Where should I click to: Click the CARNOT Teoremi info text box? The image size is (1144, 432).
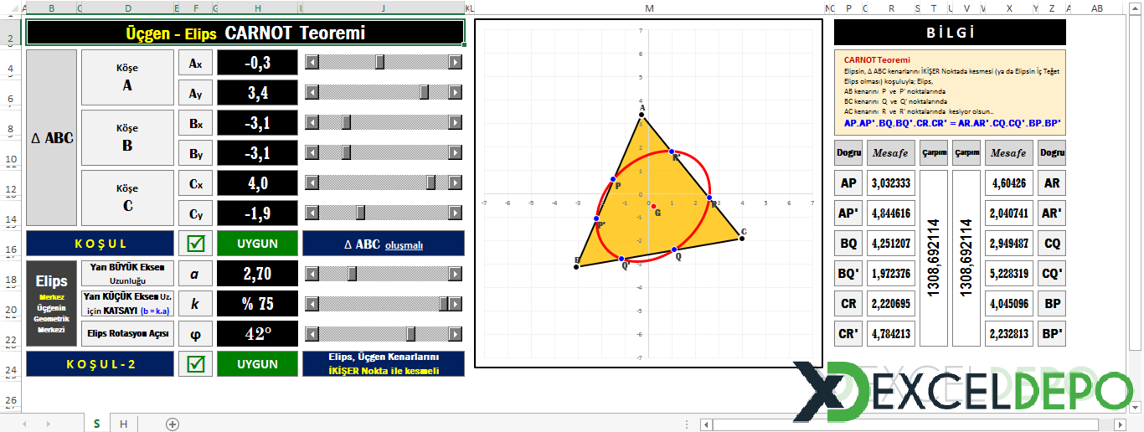coord(950,91)
